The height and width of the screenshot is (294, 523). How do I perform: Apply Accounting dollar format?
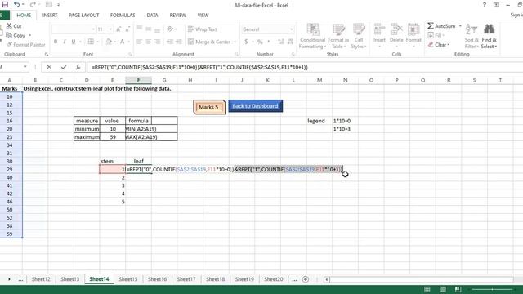pos(246,42)
